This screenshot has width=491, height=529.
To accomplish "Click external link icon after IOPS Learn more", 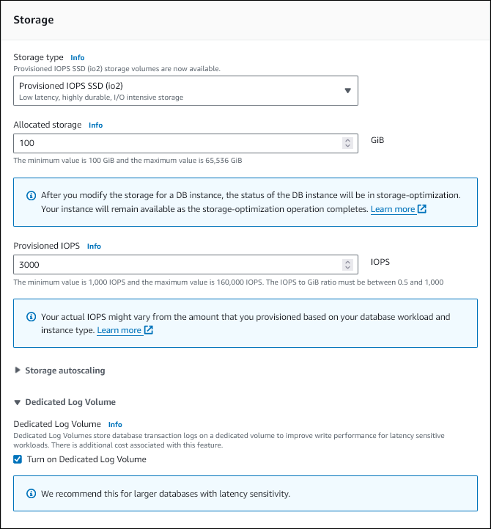I will [149, 330].
